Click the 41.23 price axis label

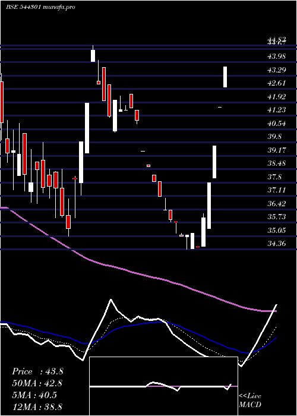(x=277, y=110)
